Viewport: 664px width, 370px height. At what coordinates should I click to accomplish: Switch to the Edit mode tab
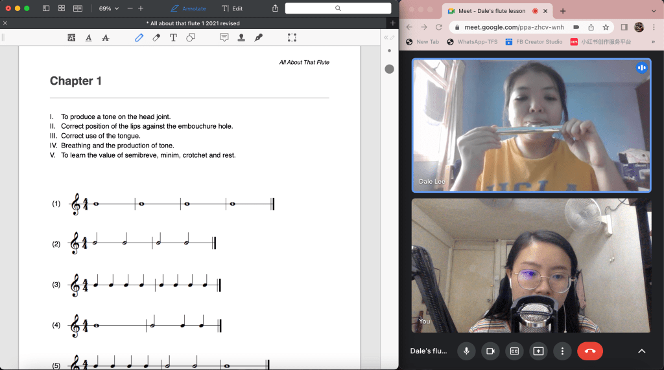tap(232, 8)
